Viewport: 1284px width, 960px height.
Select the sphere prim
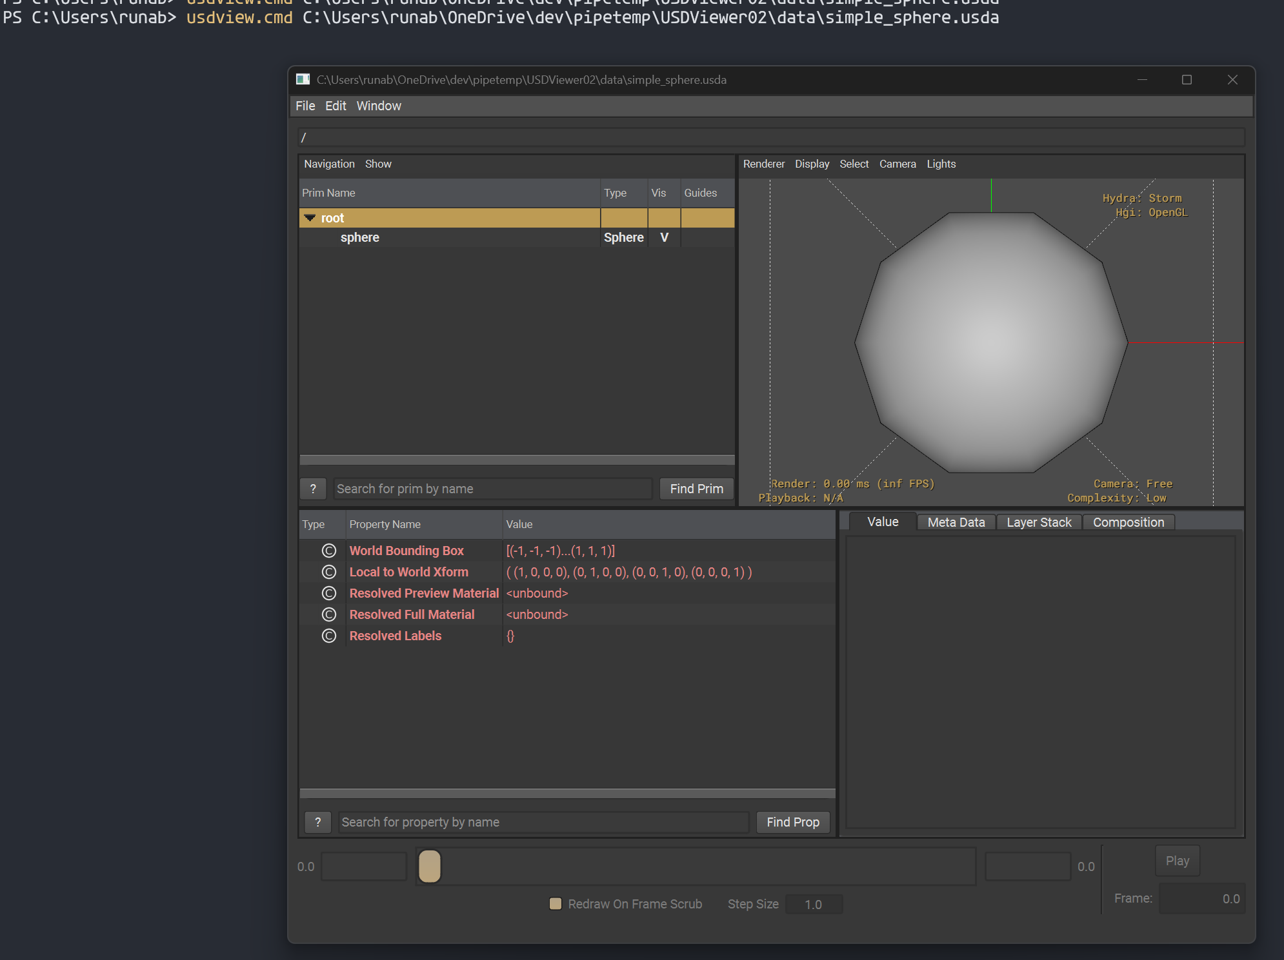tap(359, 237)
